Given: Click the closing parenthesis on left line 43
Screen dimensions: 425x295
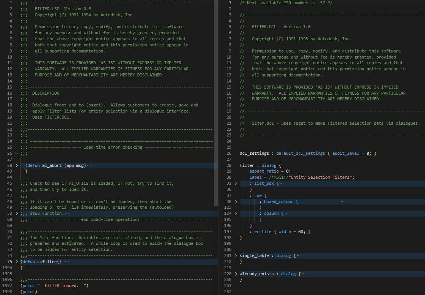Looking at the screenshot, I should click(26, 171).
